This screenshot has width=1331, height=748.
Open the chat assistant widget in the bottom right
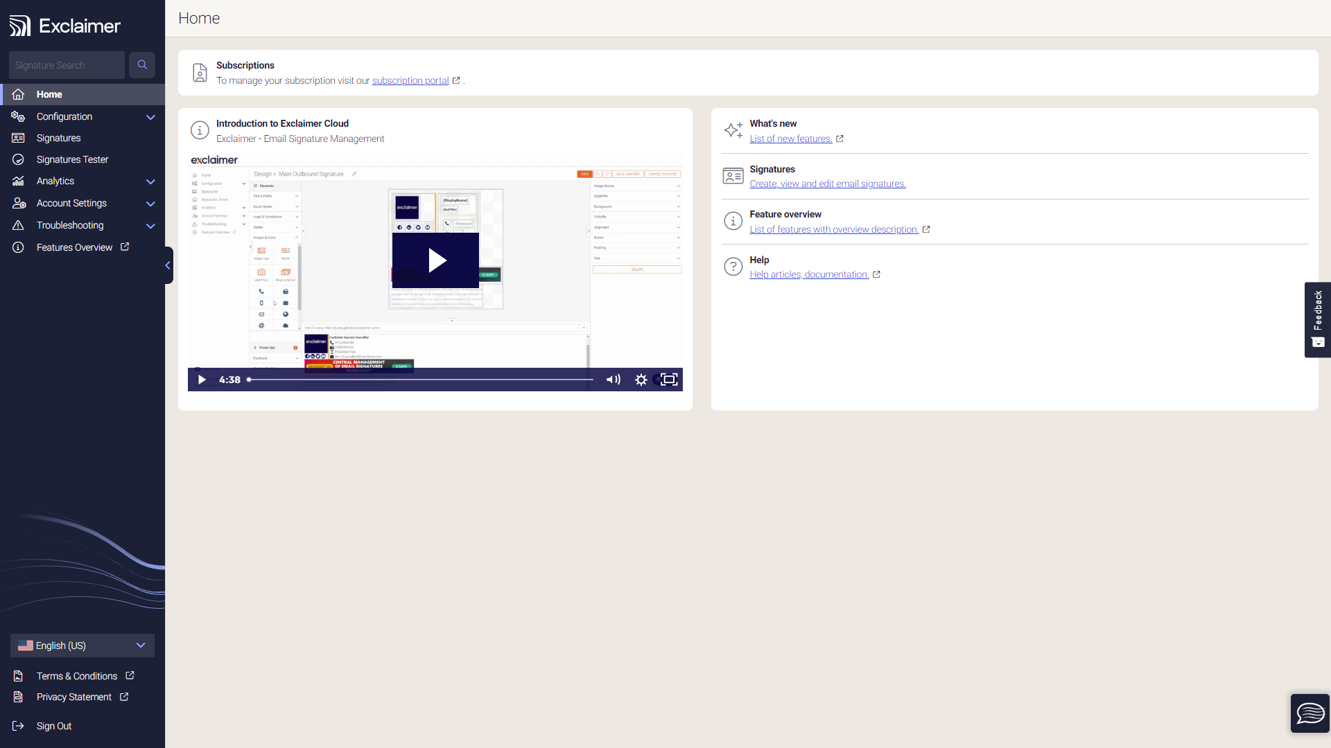[x=1310, y=713]
